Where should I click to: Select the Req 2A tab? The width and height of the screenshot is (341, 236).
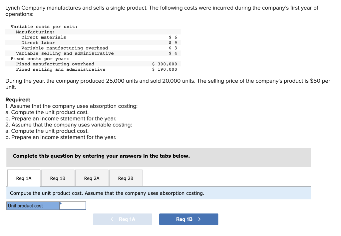click(92, 178)
